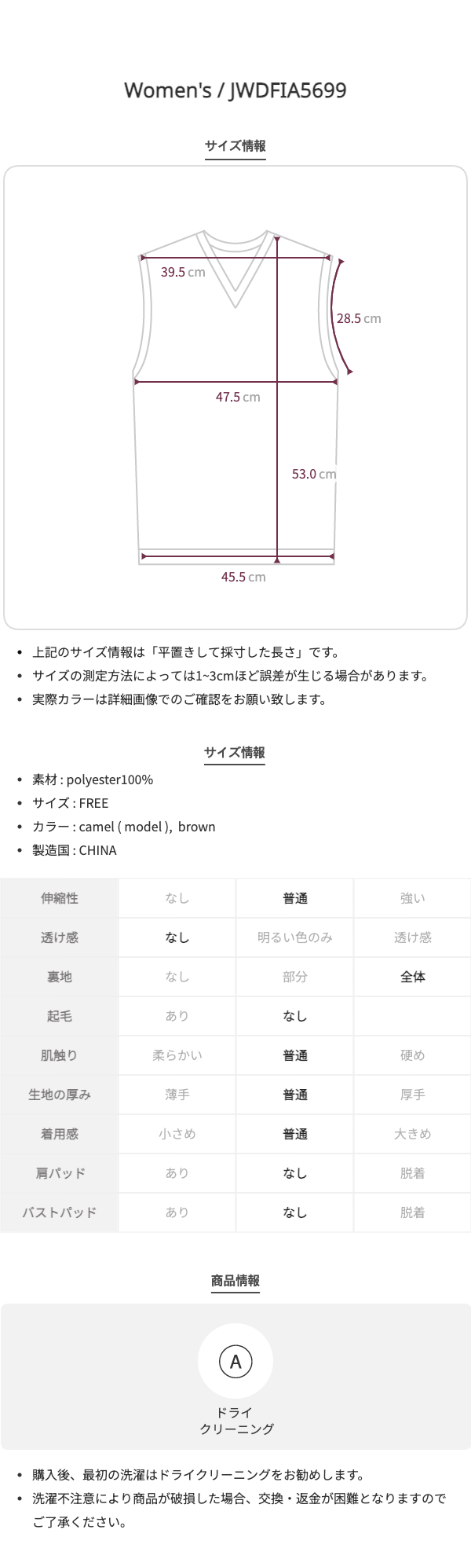Click the 39.5 cm shoulder width label
Image resolution: width=471 pixels, height=1548 pixels.
(183, 273)
